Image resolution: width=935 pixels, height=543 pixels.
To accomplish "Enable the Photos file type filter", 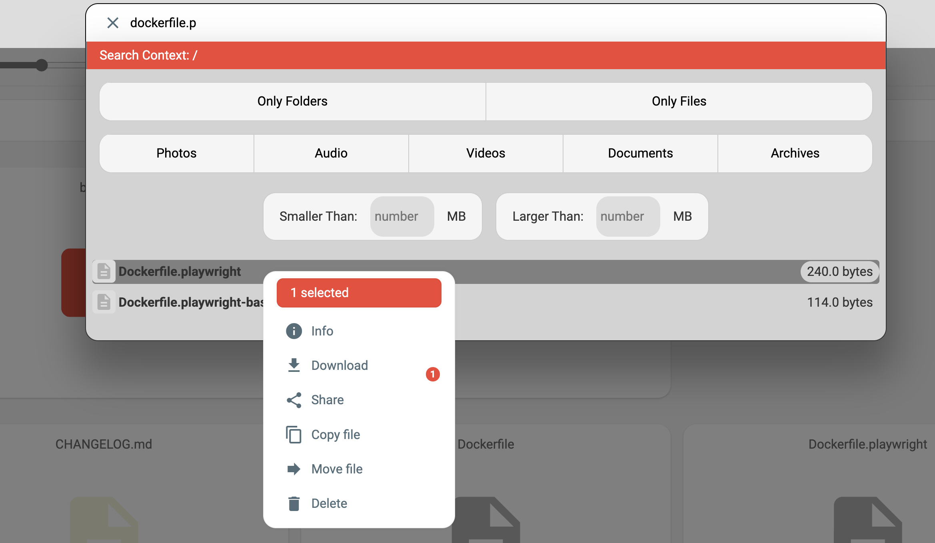I will pyautogui.click(x=176, y=154).
